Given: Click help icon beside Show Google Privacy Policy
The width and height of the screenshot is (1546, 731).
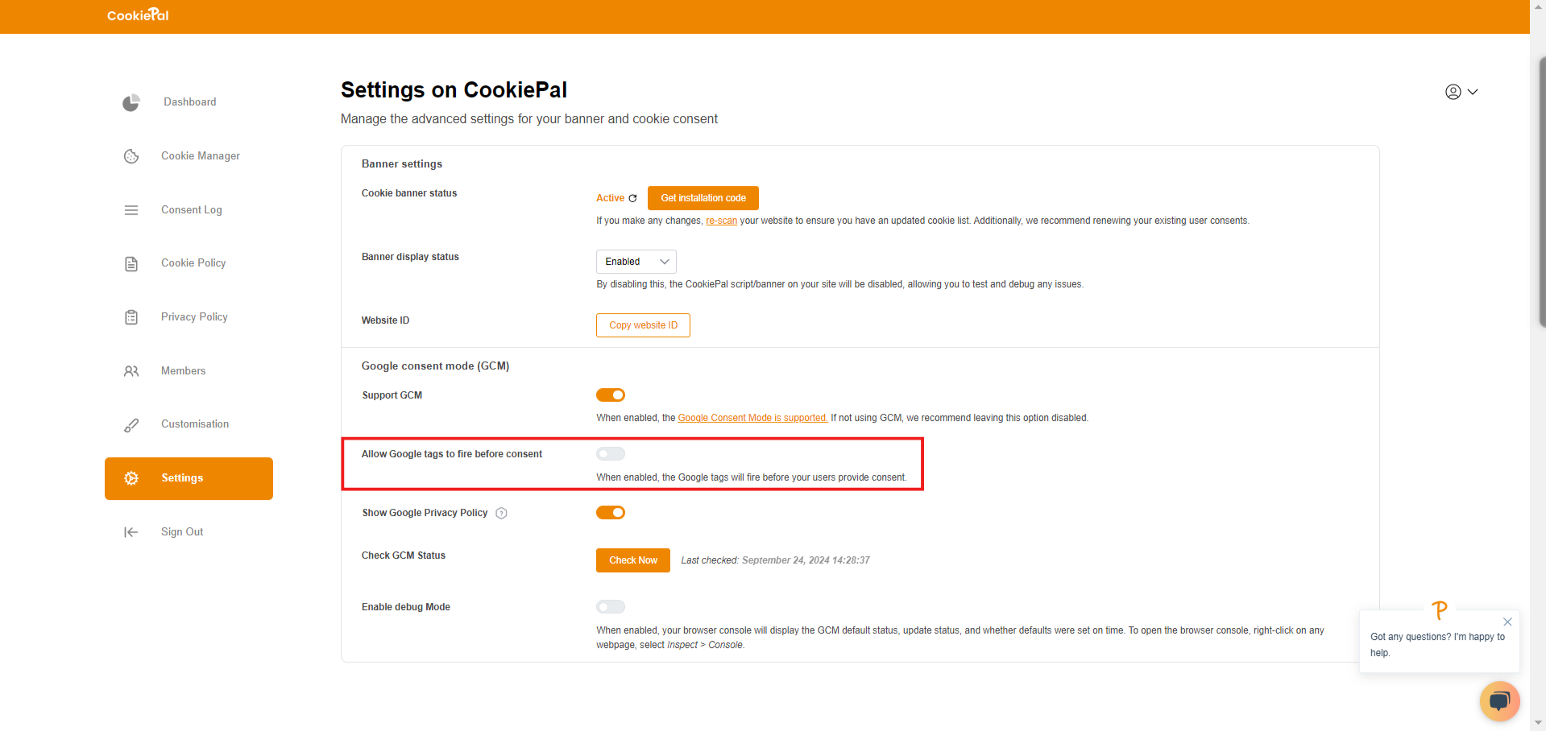Looking at the screenshot, I should [501, 513].
